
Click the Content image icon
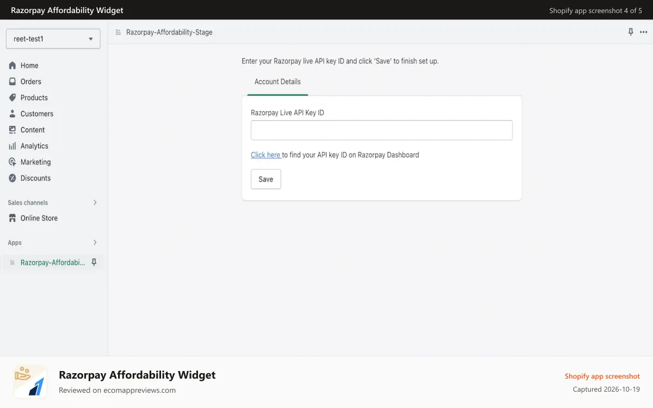(x=13, y=130)
